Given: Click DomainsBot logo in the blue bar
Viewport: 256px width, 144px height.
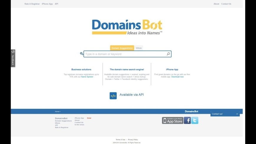Looking at the screenshot, I should [x=191, y=111].
